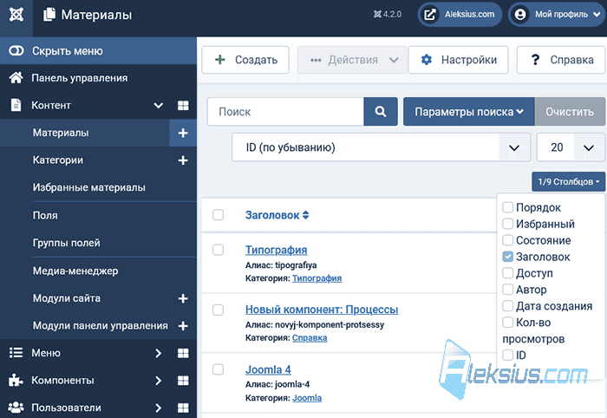Toggle the 1/9 Столбцов columns dropdown
The image size is (607, 418).
coord(568,181)
